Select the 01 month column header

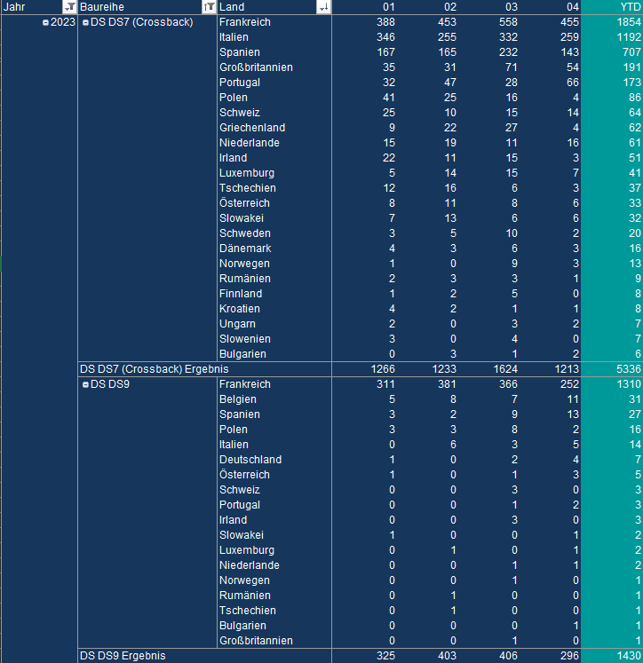click(x=388, y=7)
